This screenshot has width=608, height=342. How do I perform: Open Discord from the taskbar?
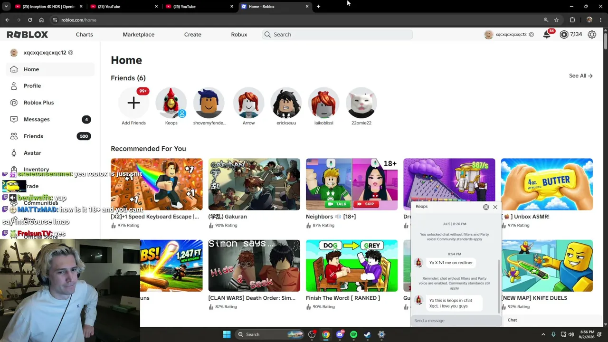coord(340,334)
